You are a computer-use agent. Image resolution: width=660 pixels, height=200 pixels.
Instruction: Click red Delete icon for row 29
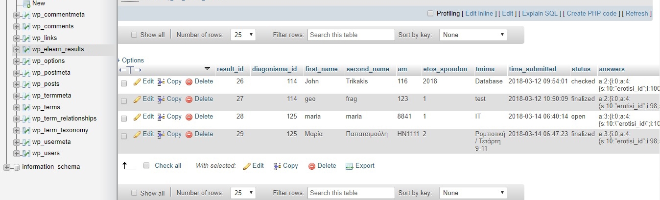tap(189, 135)
